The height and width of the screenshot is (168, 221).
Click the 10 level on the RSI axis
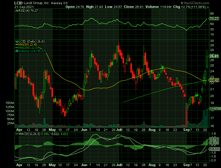tap(212, 35)
